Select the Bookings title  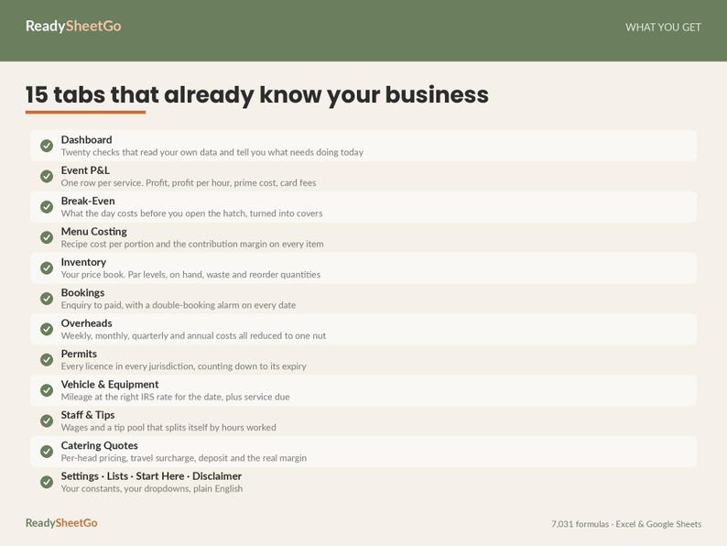click(82, 293)
